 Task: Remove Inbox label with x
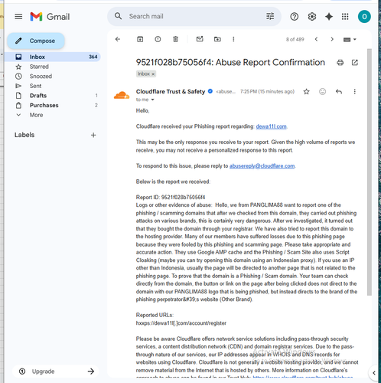pyautogui.click(x=153, y=74)
